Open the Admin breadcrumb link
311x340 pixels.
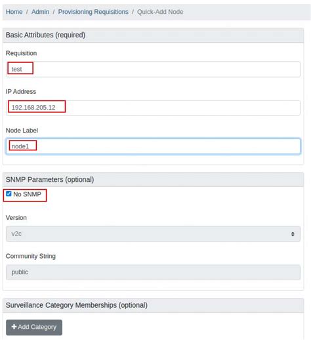click(40, 12)
